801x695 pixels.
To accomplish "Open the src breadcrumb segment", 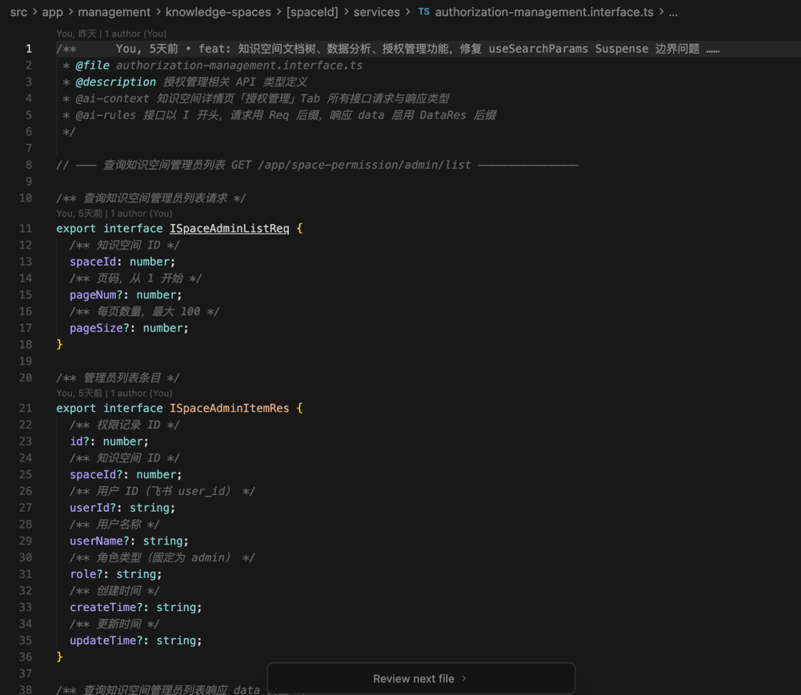I will [x=19, y=12].
